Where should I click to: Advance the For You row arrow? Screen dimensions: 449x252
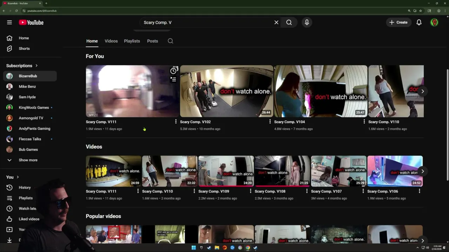(x=423, y=91)
